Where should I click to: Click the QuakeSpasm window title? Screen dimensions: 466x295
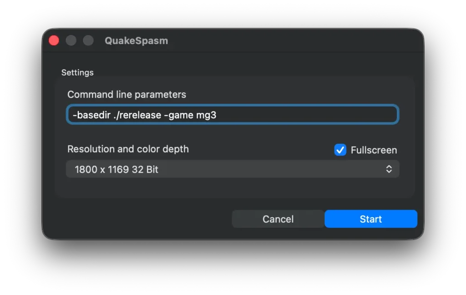[136, 40]
